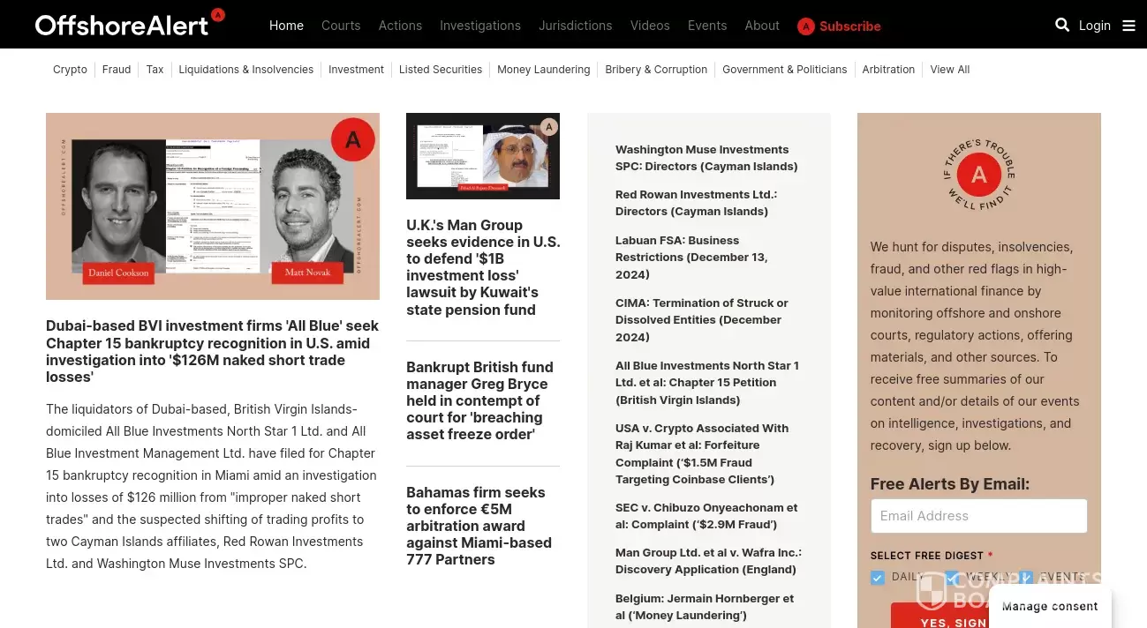
Task: Open Labuan FSA: Business Restrictions link
Action: pos(691,257)
